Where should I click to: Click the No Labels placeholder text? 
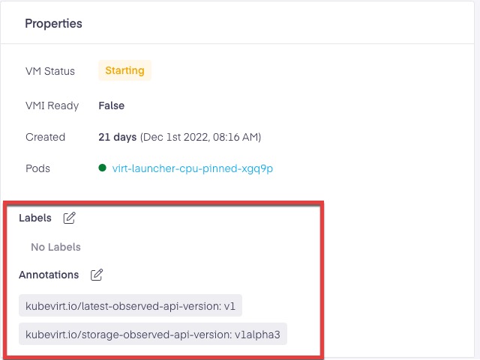click(x=55, y=246)
